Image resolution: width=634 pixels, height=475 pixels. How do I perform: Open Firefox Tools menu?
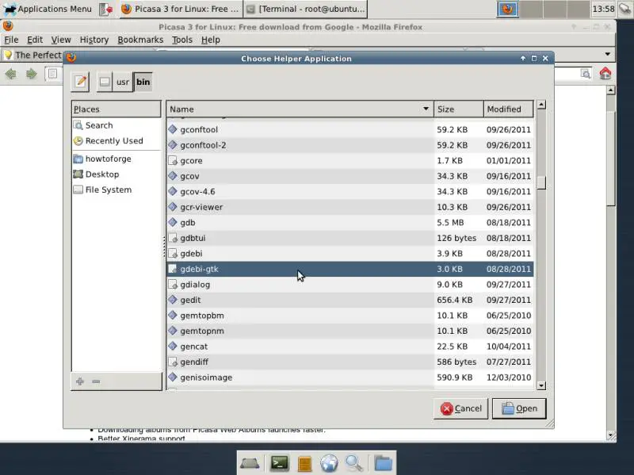pyautogui.click(x=182, y=40)
